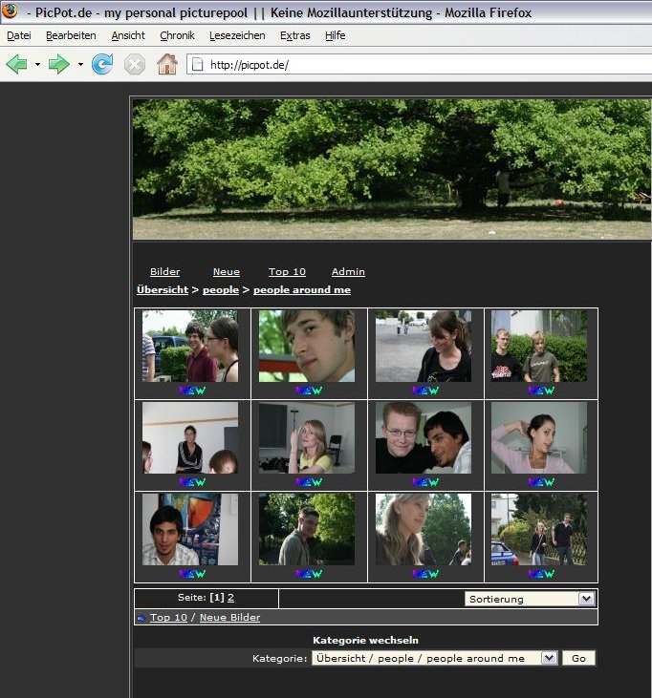Reload the page with the refresh icon
The image size is (652, 698).
(x=102, y=64)
